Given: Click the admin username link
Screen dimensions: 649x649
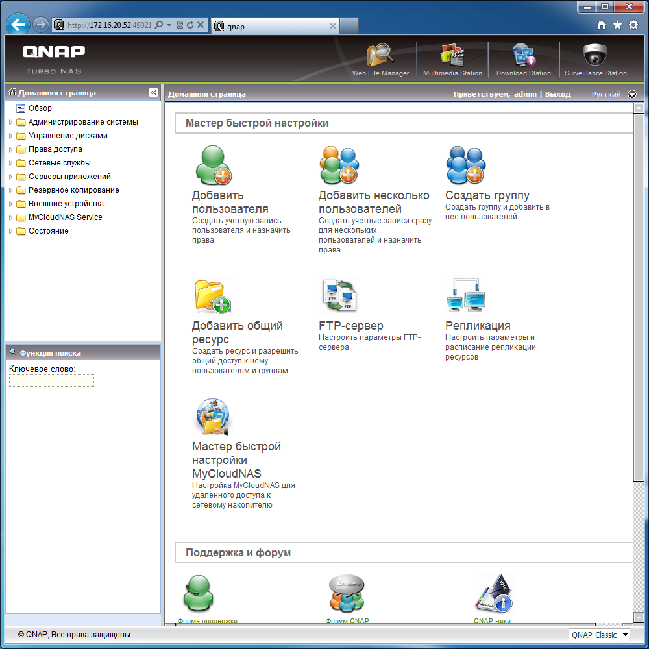Looking at the screenshot, I should coord(525,94).
